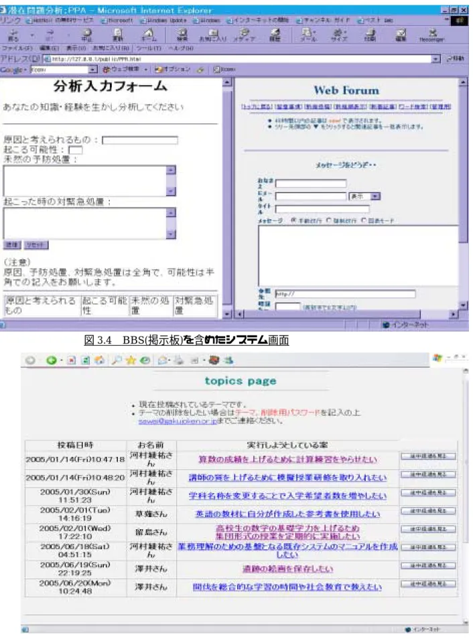Click the magnifier search icon in topics window
Image resolution: width=473 pixels, height=639 pixels.
pos(117,360)
